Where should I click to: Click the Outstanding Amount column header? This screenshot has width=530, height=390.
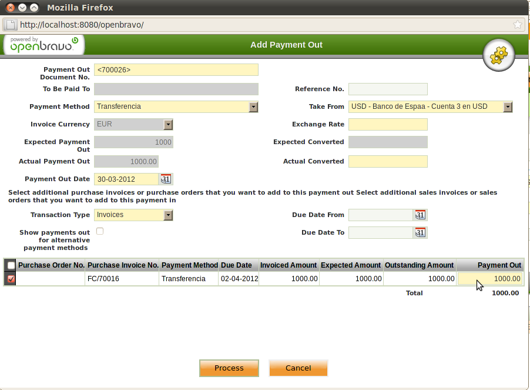pos(419,265)
